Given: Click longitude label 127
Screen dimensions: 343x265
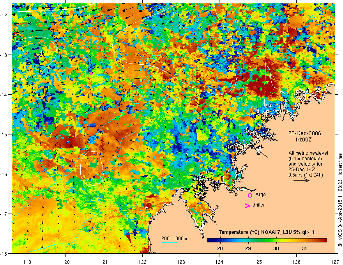Looking at the screenshot, I should (x=335, y=262).
